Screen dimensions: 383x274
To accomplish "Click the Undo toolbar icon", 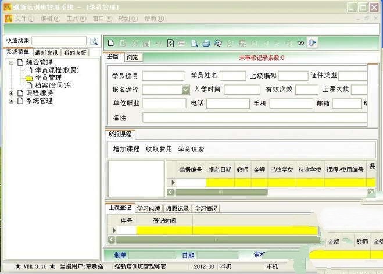I will pos(159,44).
